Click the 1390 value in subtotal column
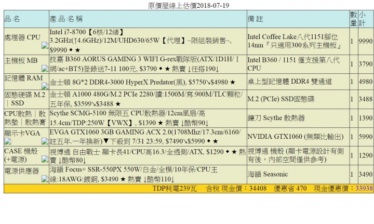 [x=365, y=118]
